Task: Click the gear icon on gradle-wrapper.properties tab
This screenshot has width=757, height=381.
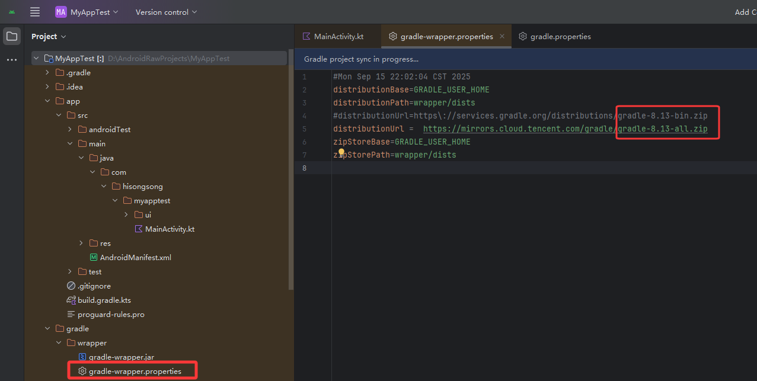Action: point(393,36)
